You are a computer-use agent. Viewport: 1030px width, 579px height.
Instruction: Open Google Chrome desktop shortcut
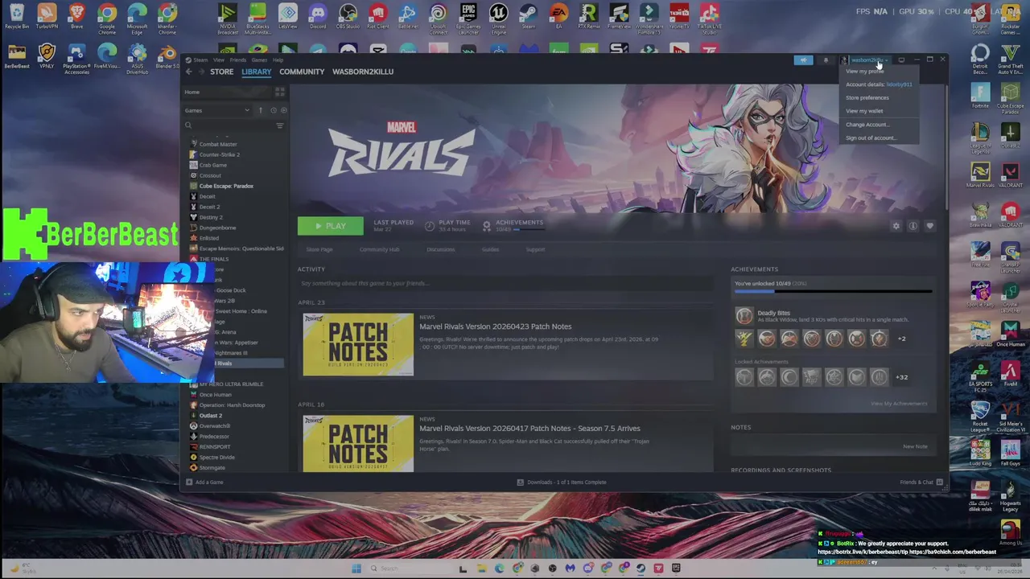point(107,18)
